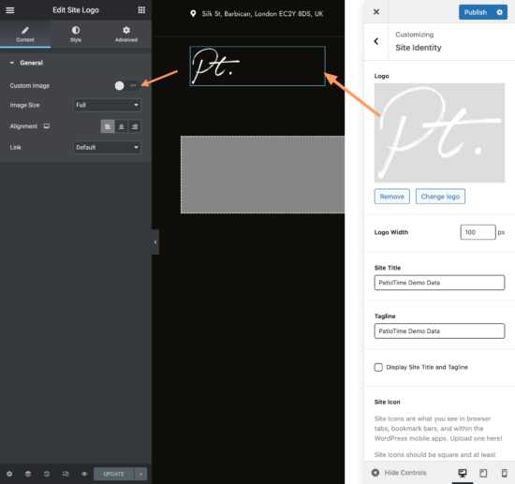The image size is (515, 484).
Task: Open the save options arrow beside UPDATE
Action: pos(140,474)
